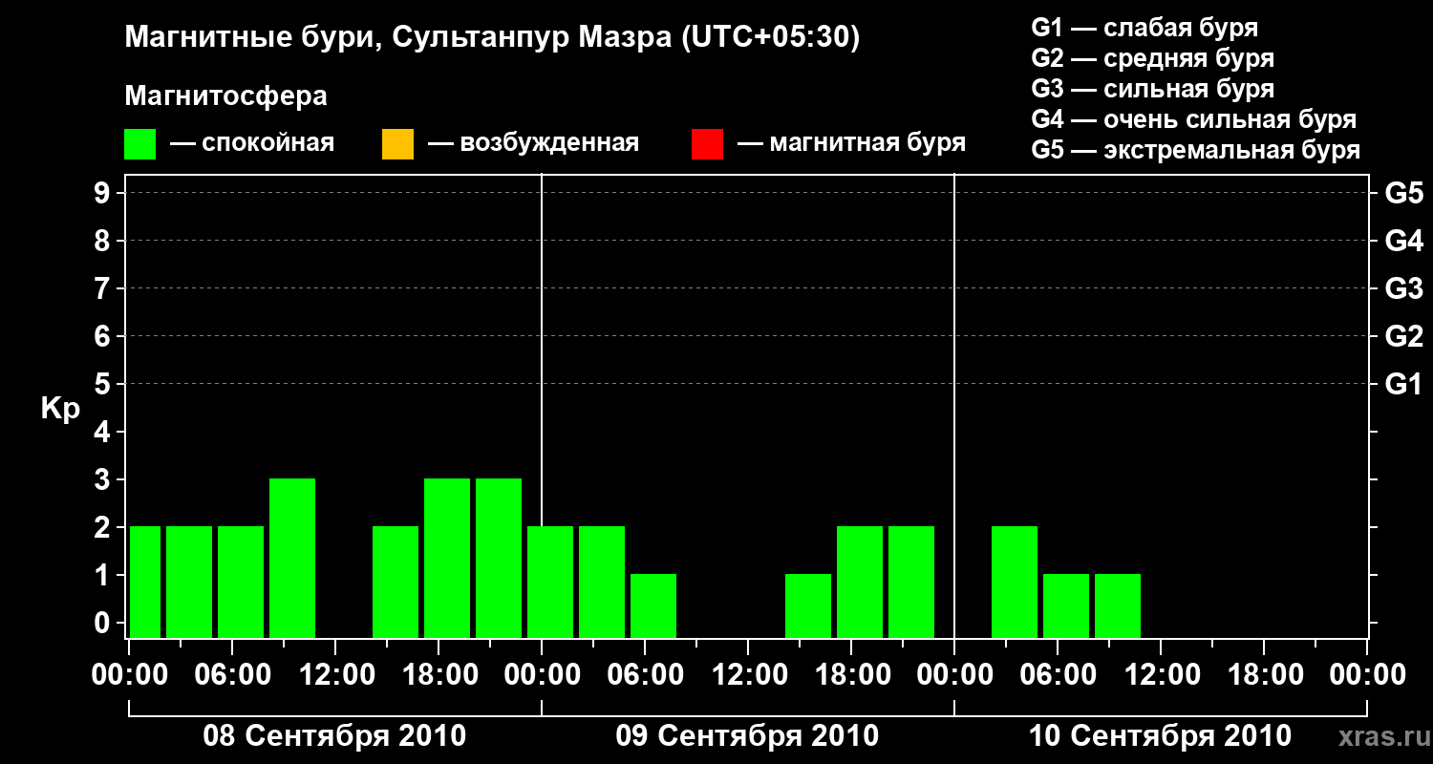This screenshot has width=1433, height=764.
Task: Click the narrow first bar on 08 Сентября
Action: coord(145,582)
